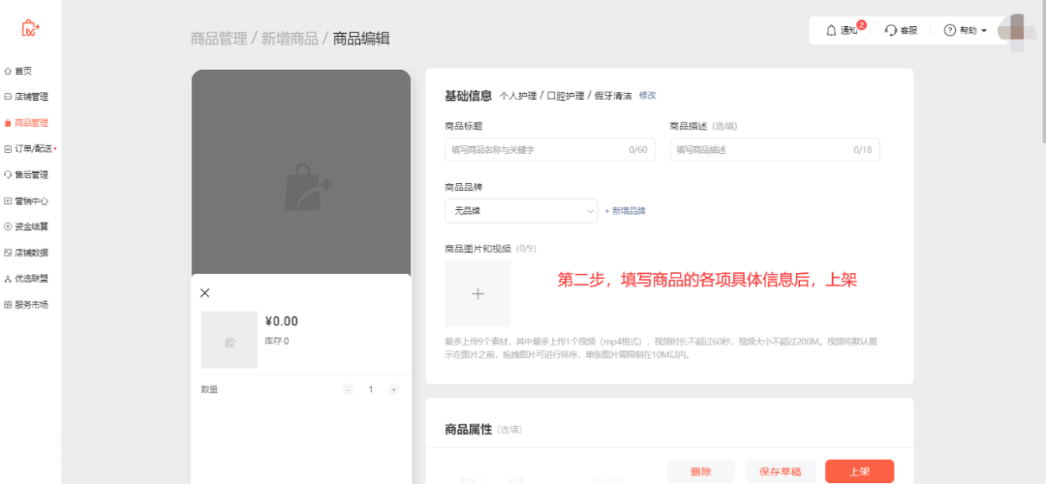This screenshot has width=1046, height=484.
Task: Open 店铺数据 in the sidebar
Action: point(31,253)
